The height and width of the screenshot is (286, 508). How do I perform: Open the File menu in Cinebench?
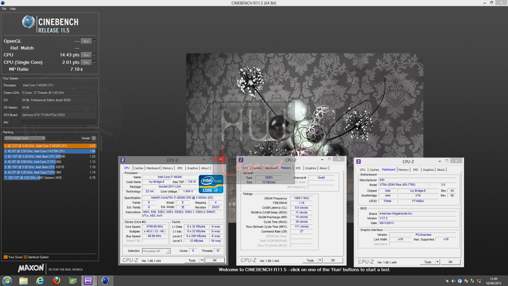tap(4, 9)
